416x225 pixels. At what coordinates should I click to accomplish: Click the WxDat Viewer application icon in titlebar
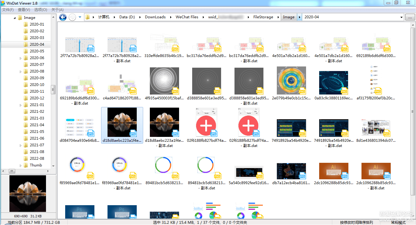pos(3,3)
